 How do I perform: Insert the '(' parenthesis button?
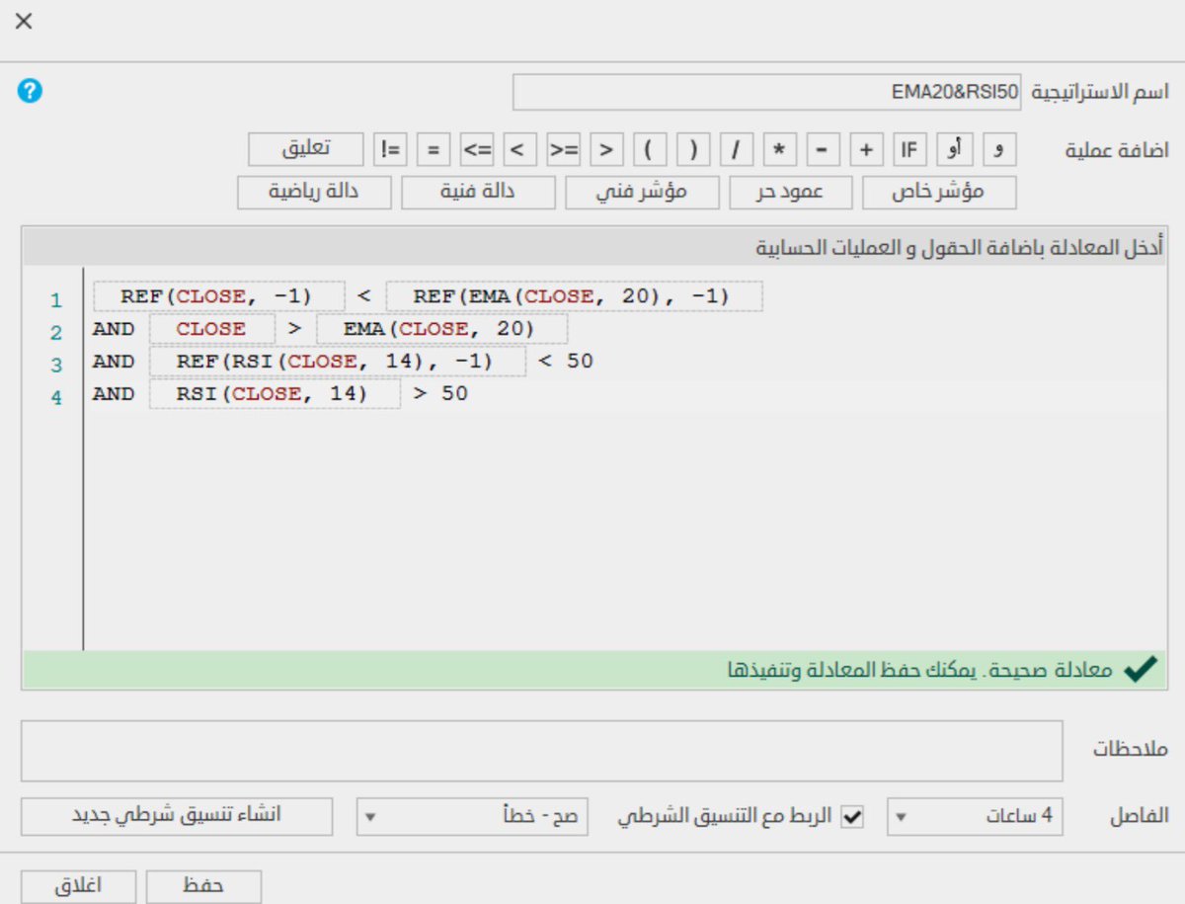[650, 150]
